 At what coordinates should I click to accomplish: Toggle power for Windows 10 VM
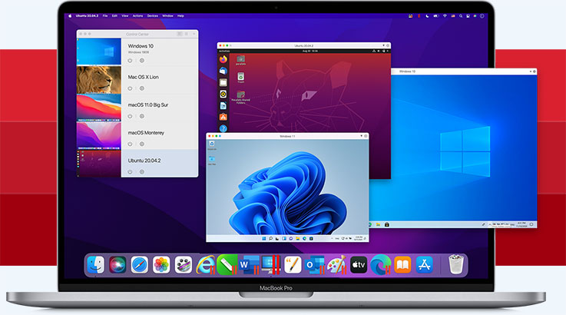click(x=130, y=60)
